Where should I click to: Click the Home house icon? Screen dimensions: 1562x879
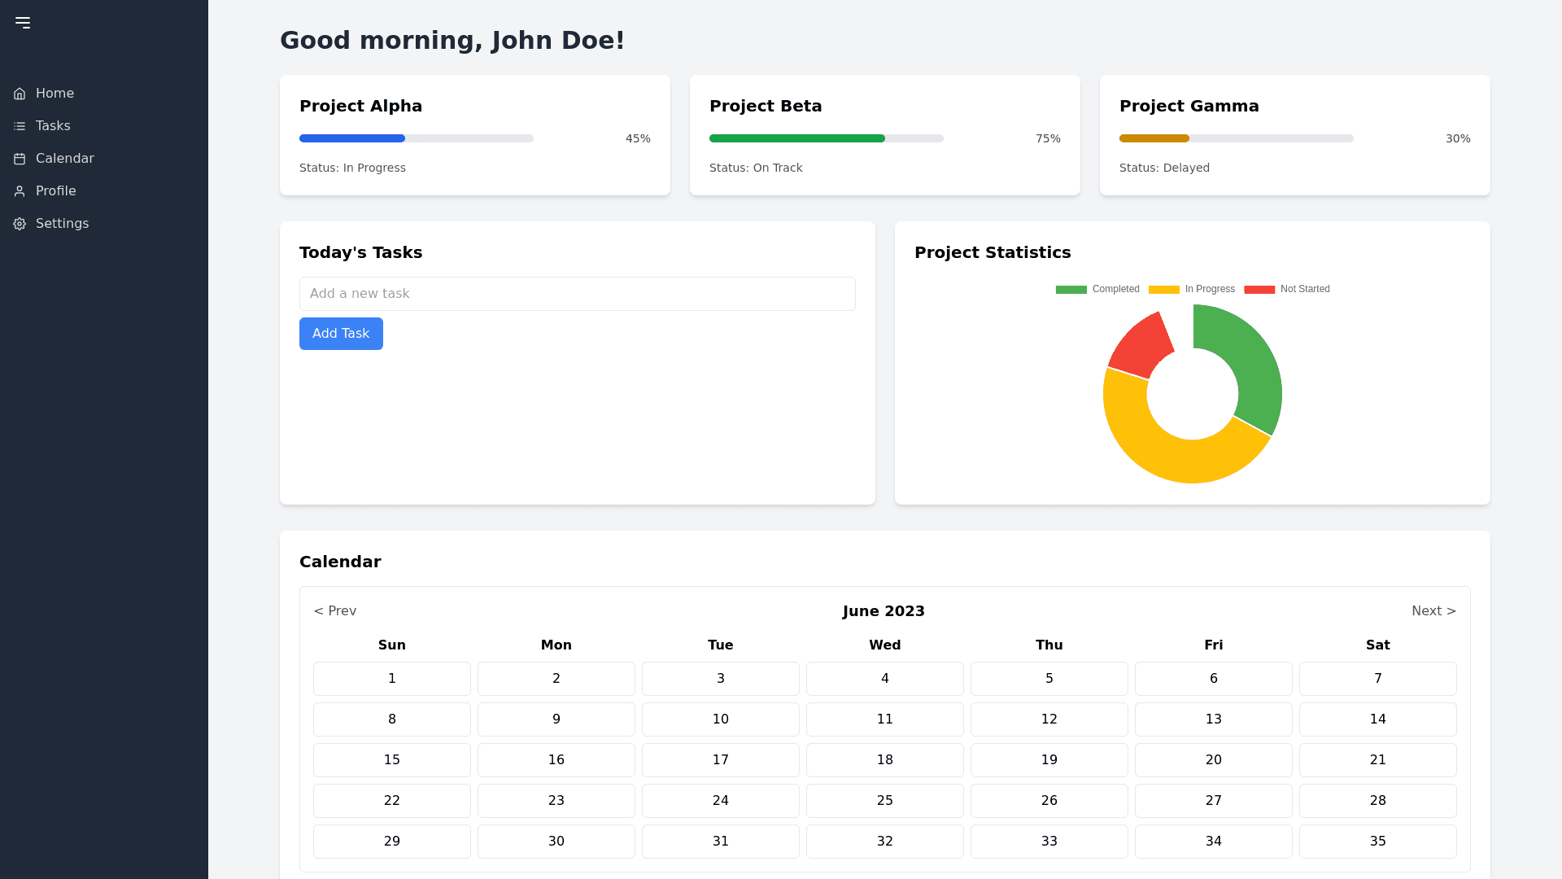point(20,94)
